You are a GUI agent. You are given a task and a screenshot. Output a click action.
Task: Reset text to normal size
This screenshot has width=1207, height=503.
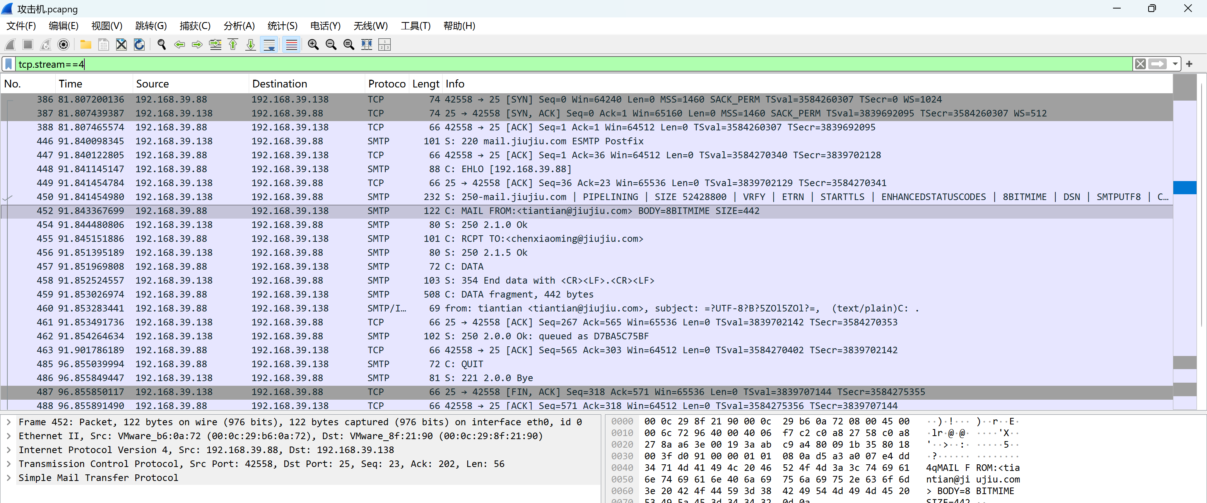[x=349, y=44]
